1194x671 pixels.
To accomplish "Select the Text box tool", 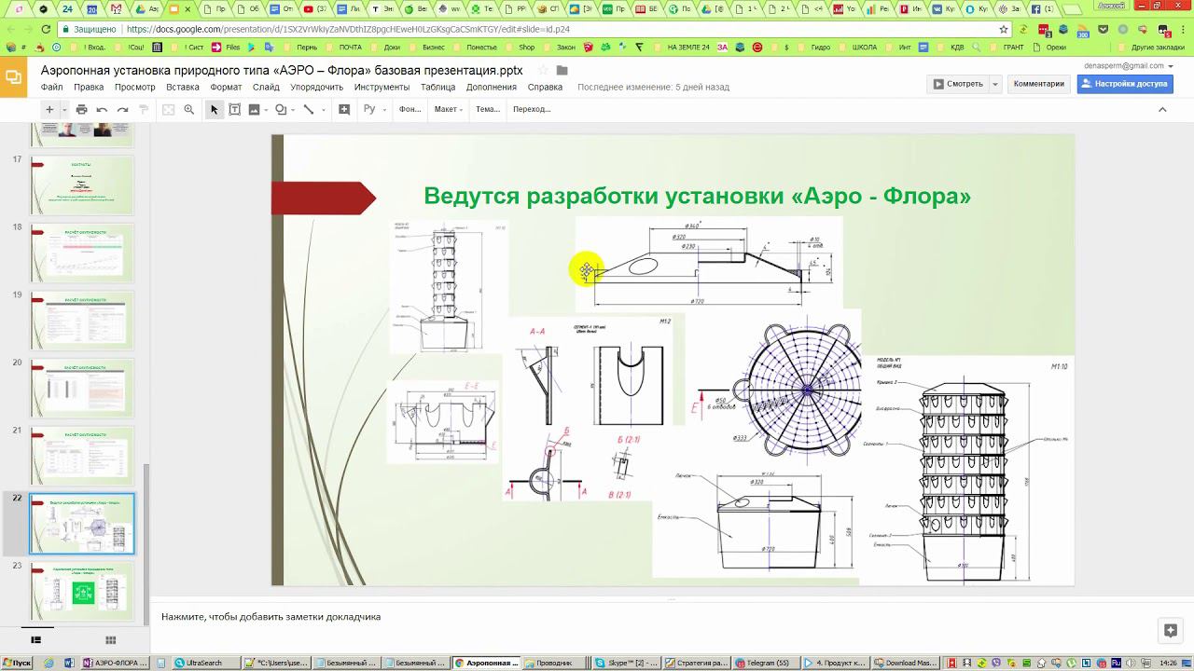I will (234, 110).
